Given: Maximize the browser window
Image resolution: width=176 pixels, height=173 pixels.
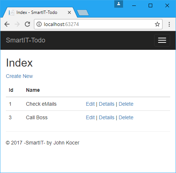Looking at the screenshot, I should click(150, 5).
